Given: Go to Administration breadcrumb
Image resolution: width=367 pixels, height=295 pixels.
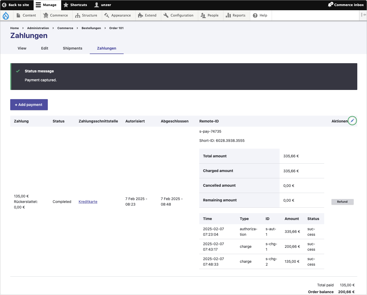Looking at the screenshot, I should click(38, 28).
